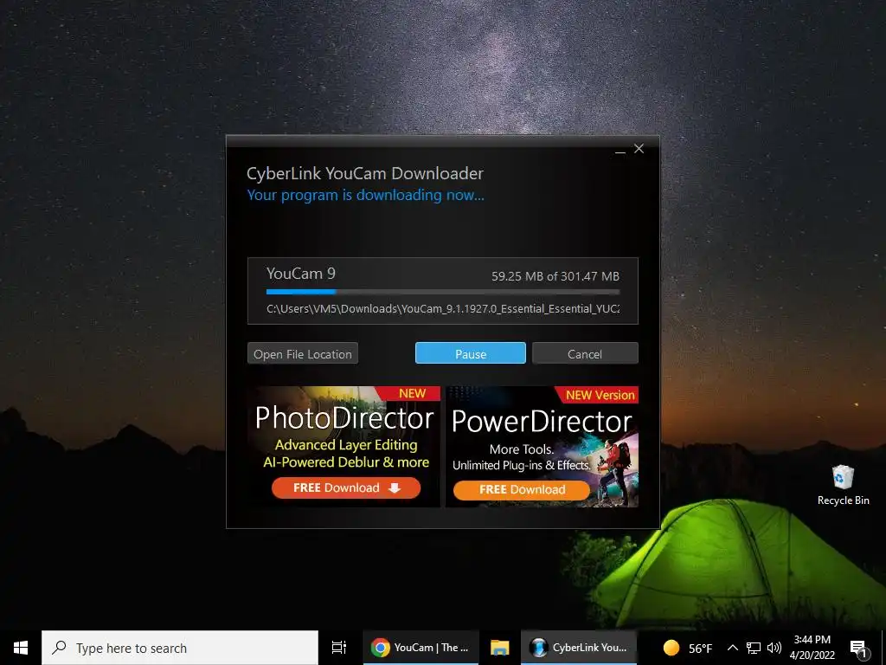Click the YouCam 9 item label
Screen dimensions: 886x665
[x=300, y=274]
